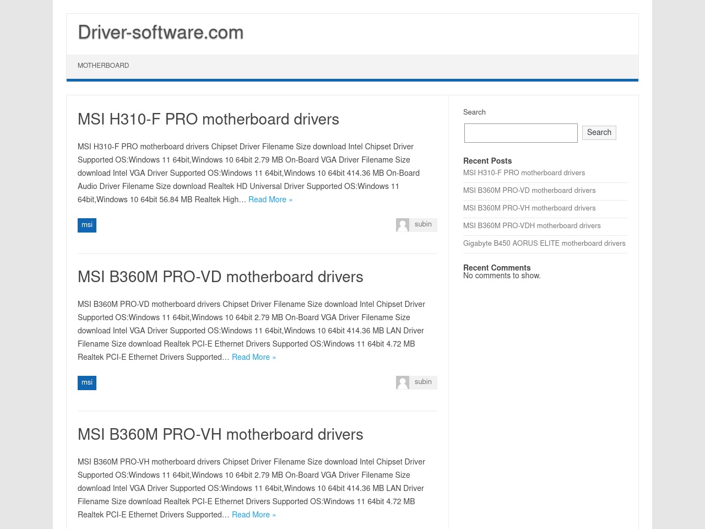The width and height of the screenshot is (705, 529).
Task: Click the Recent Posts heading
Action: click(x=487, y=161)
